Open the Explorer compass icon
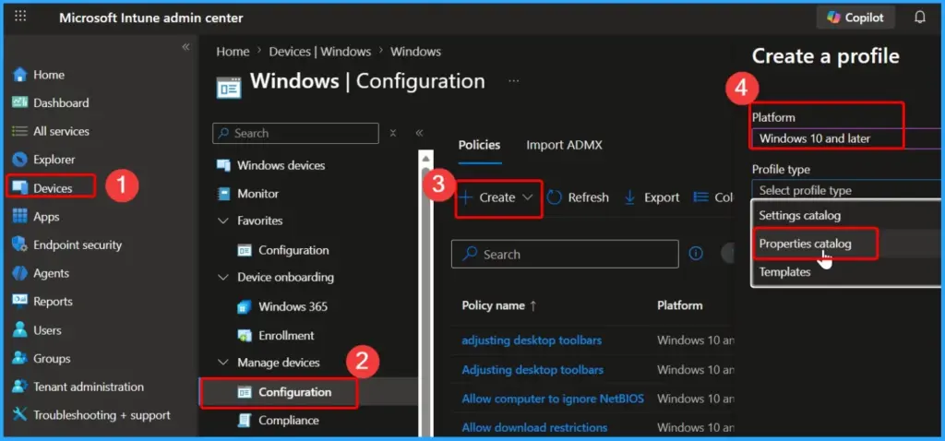Screen dimensions: 945x441 coord(20,160)
